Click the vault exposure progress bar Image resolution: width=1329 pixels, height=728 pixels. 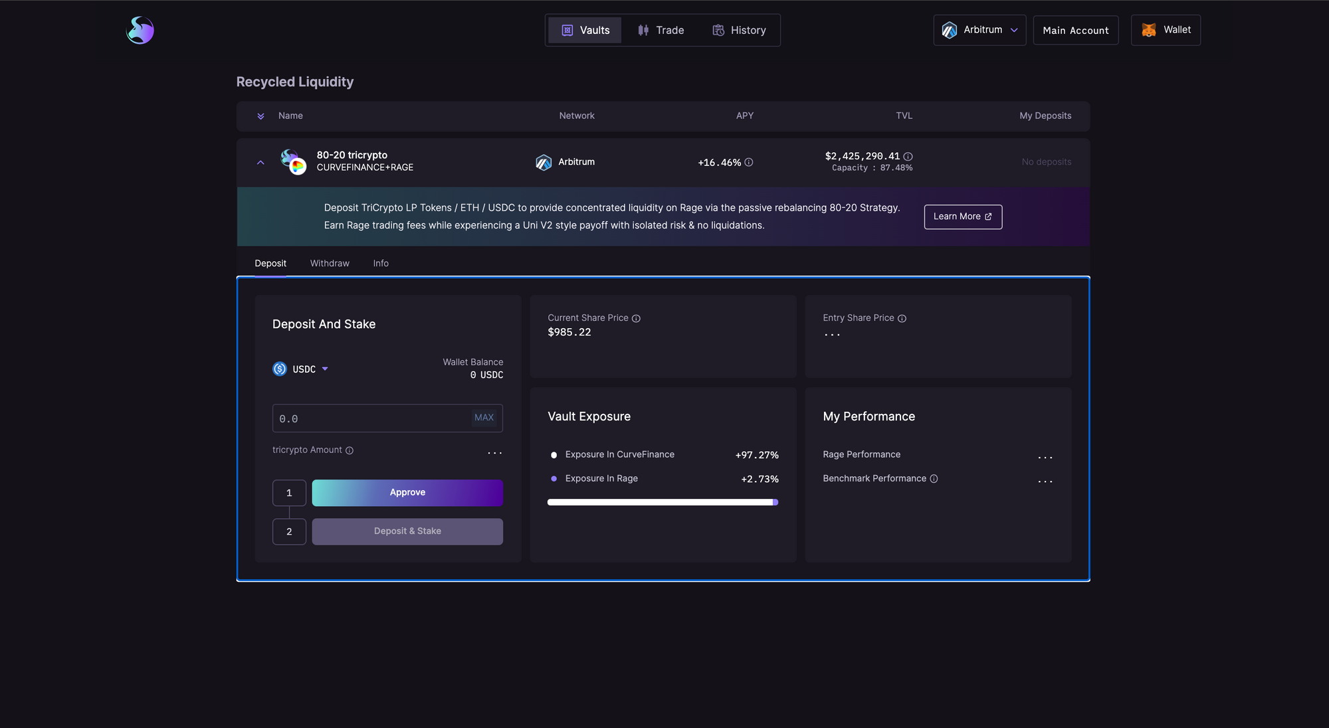click(x=663, y=502)
